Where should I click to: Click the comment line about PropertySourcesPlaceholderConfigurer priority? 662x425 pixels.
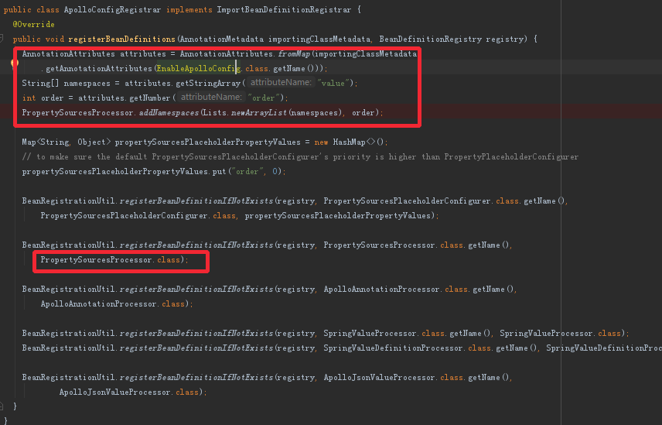coord(300,156)
